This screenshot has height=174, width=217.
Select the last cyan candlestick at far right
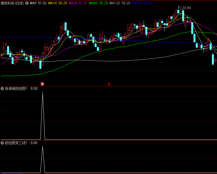click(x=213, y=59)
